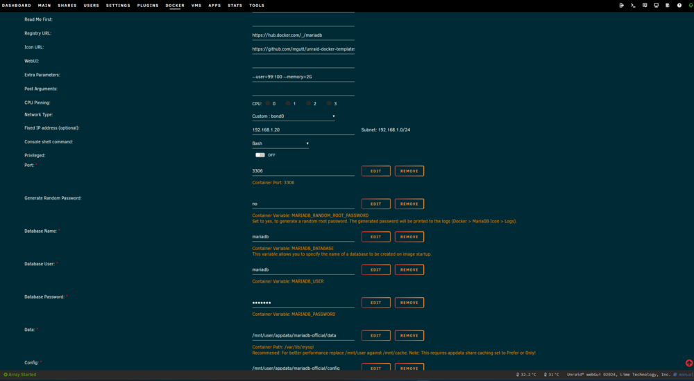Open the green notifications bell icon
Image resolution: width=694 pixels, height=381 pixels.
pos(691,6)
